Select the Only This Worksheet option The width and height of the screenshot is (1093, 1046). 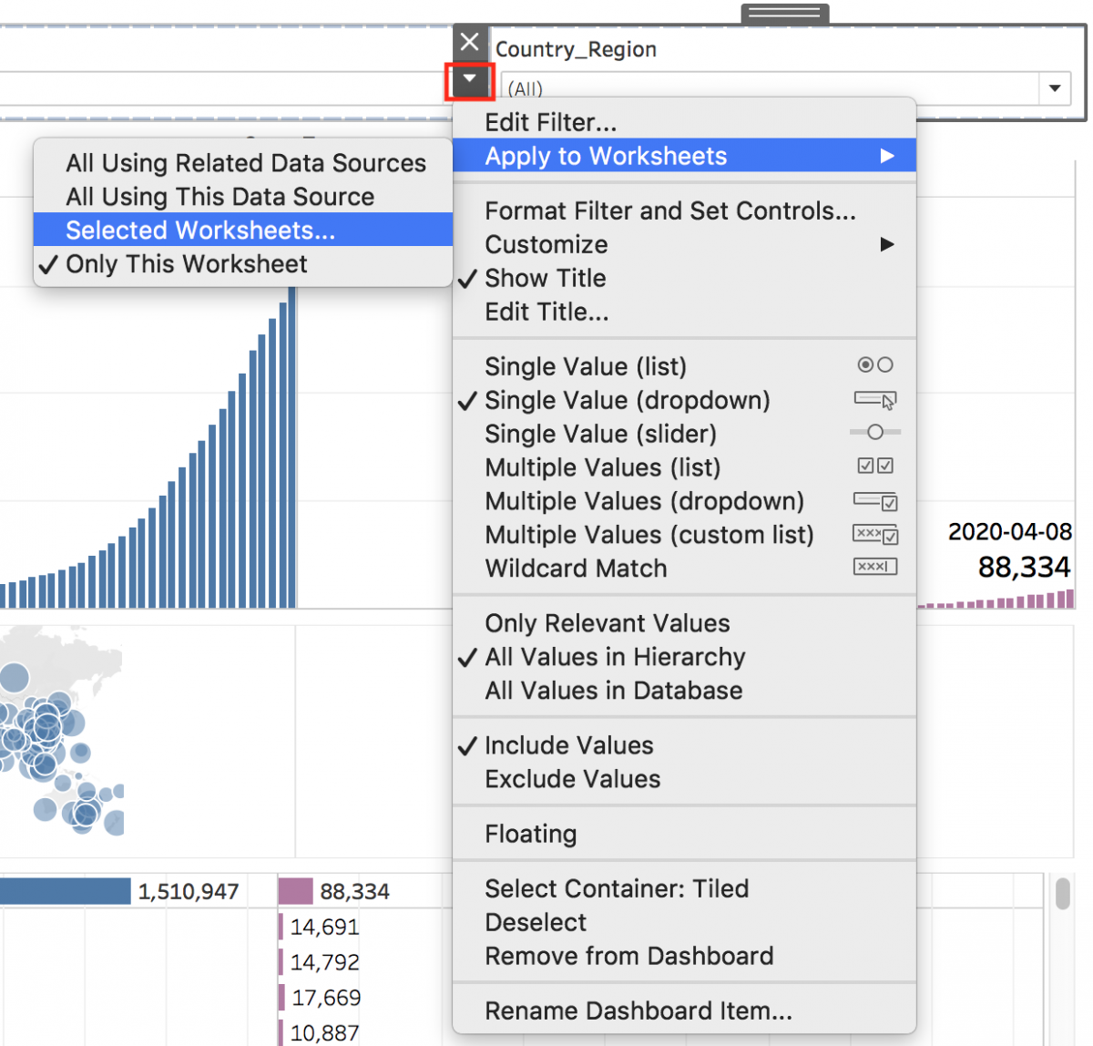click(186, 264)
